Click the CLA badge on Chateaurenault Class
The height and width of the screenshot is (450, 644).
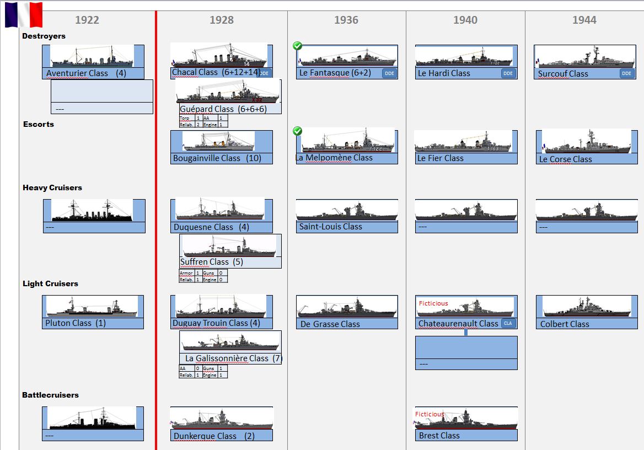[x=508, y=324]
